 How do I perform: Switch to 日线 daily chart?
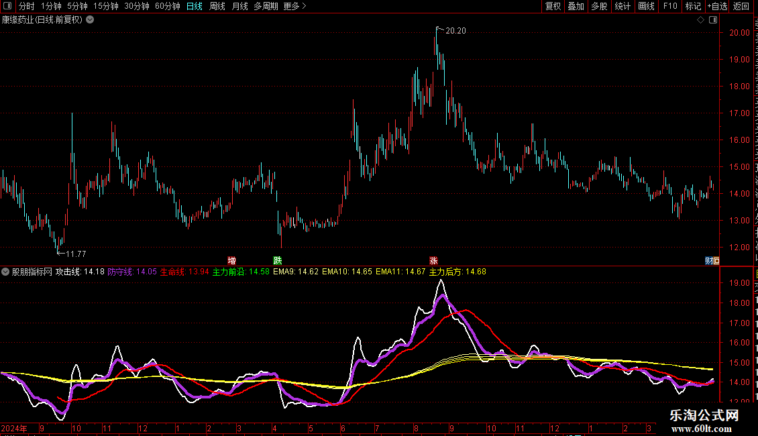[195, 6]
